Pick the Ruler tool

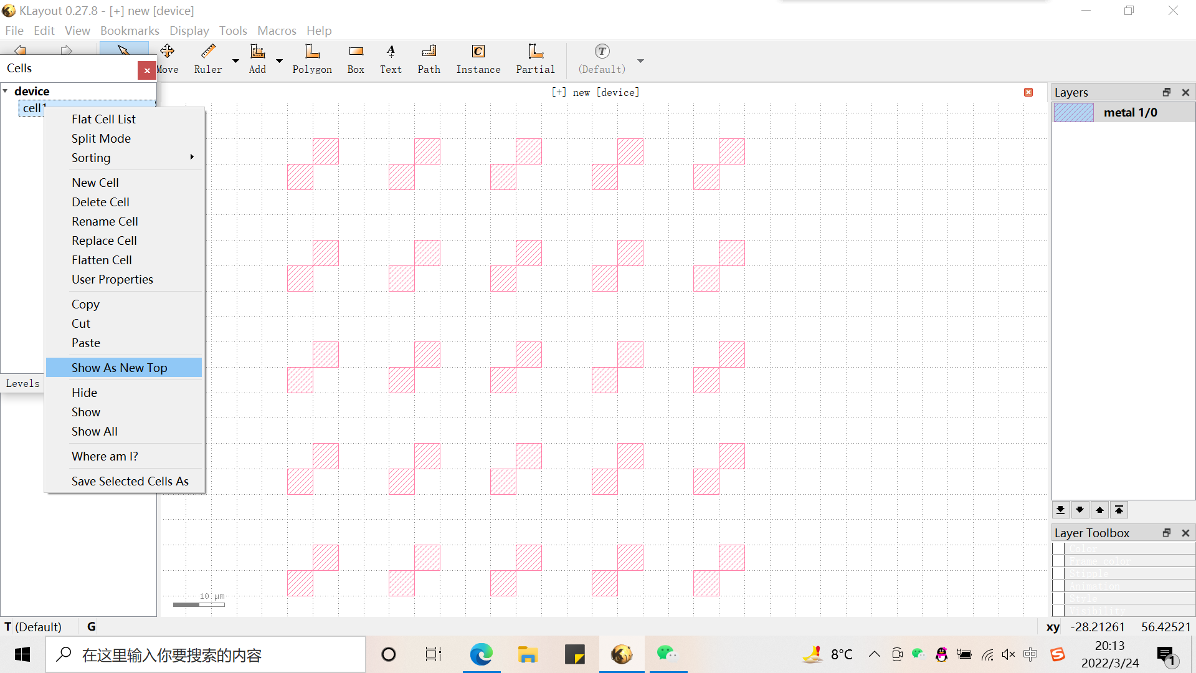[x=208, y=59]
